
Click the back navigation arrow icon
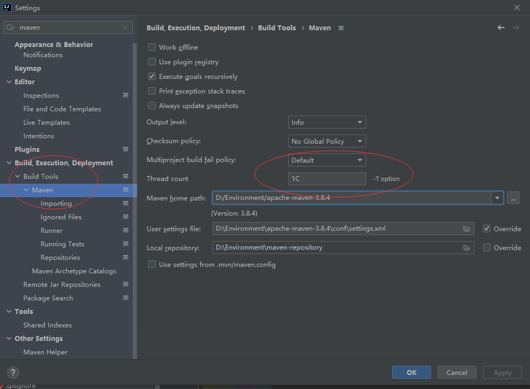(x=501, y=28)
